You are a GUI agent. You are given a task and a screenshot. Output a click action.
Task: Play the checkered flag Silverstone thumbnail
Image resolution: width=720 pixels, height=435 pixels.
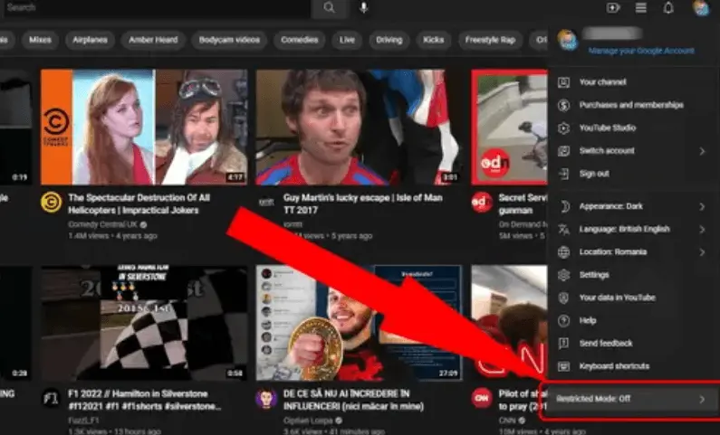[144, 323]
